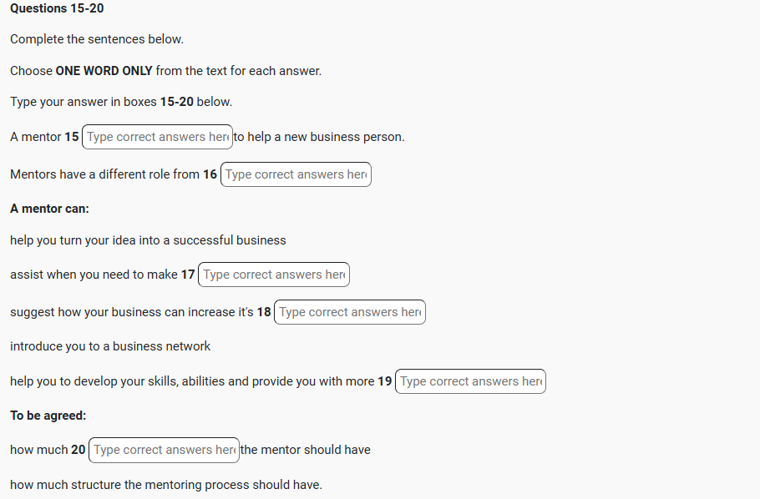Click the 'To be agreed:' subheading
The width and height of the screenshot is (760, 499).
click(x=48, y=416)
